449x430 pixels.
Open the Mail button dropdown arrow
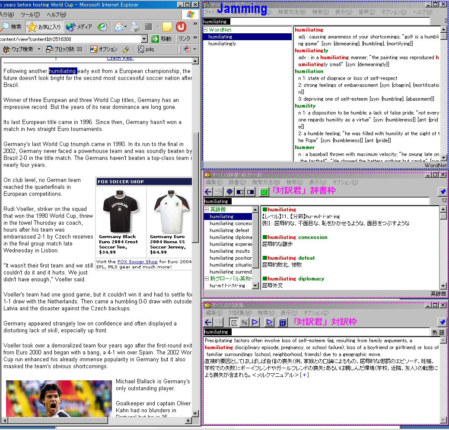125,27
